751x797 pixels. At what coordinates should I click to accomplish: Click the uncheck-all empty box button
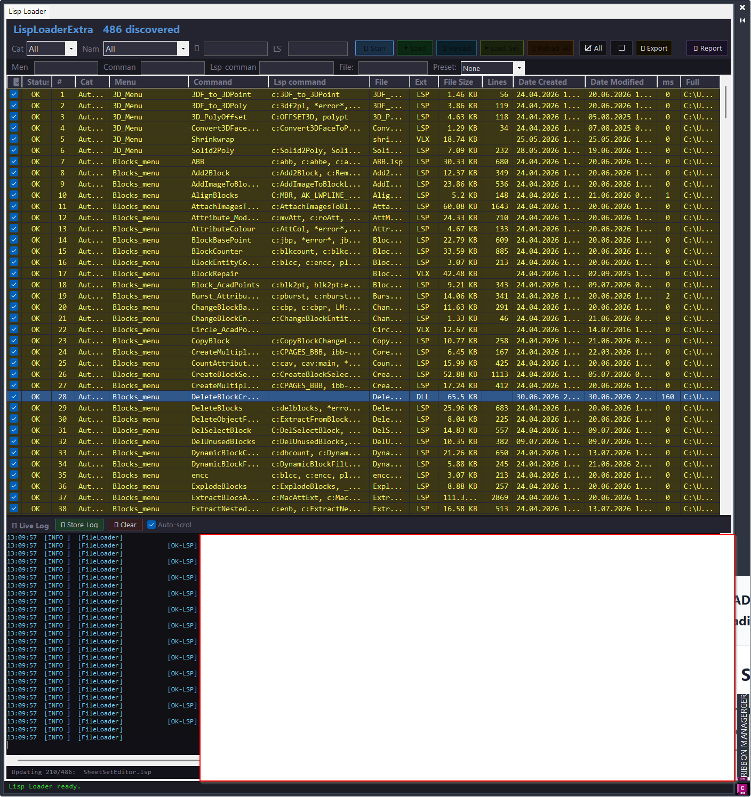[621, 48]
